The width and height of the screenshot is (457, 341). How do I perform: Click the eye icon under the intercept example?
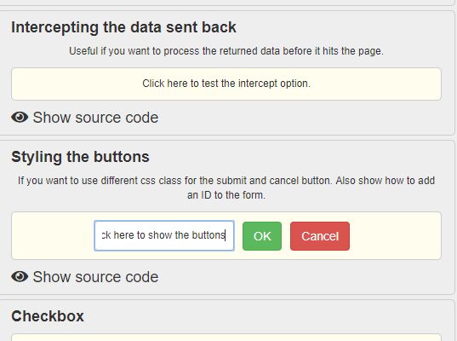click(x=20, y=118)
